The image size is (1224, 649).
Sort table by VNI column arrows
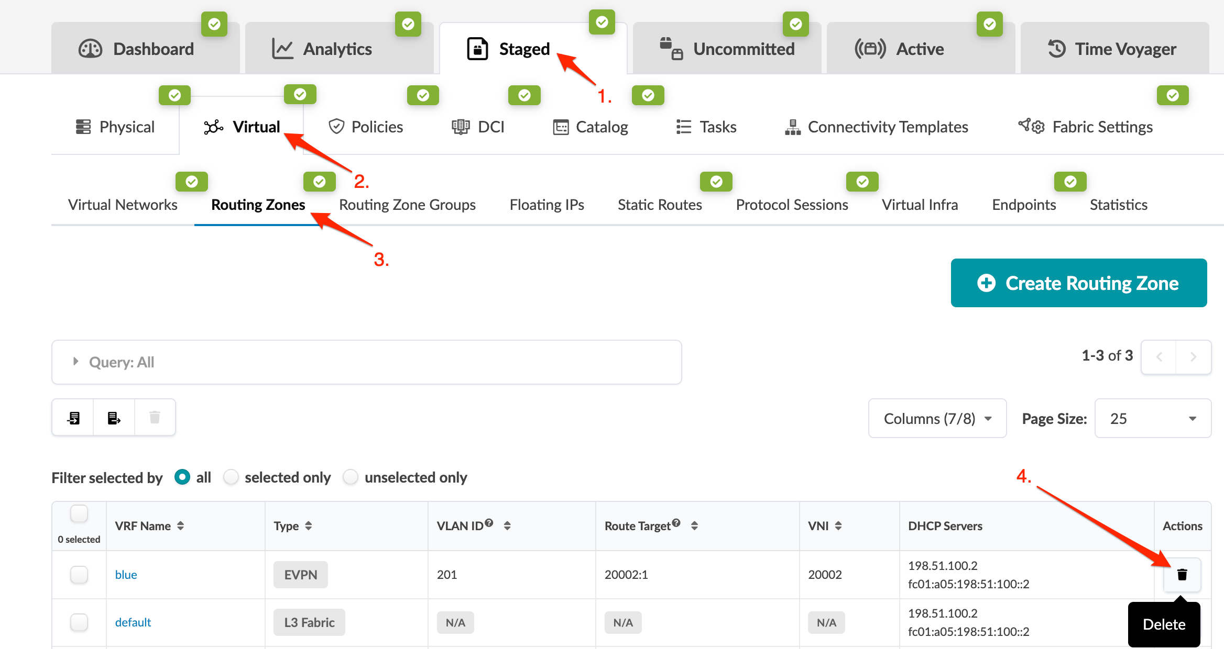point(838,526)
